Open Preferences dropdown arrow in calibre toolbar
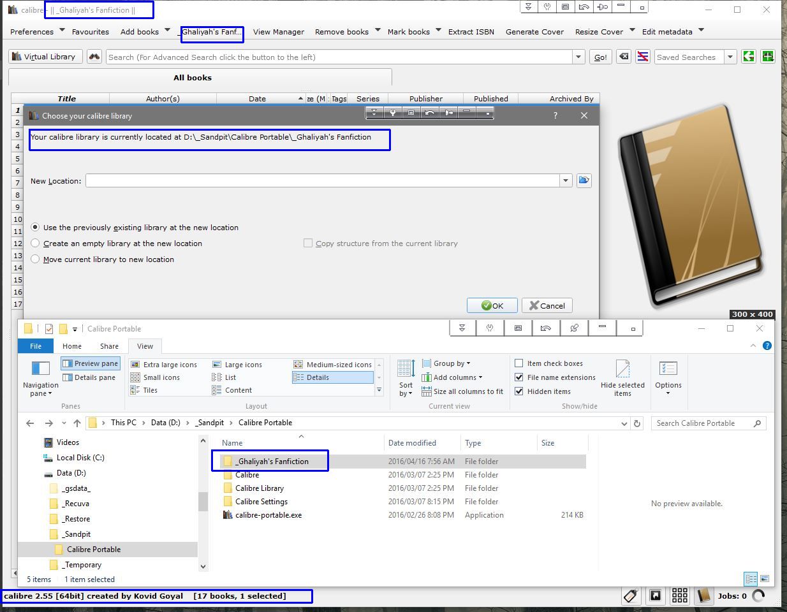This screenshot has height=612, width=787. point(62,29)
